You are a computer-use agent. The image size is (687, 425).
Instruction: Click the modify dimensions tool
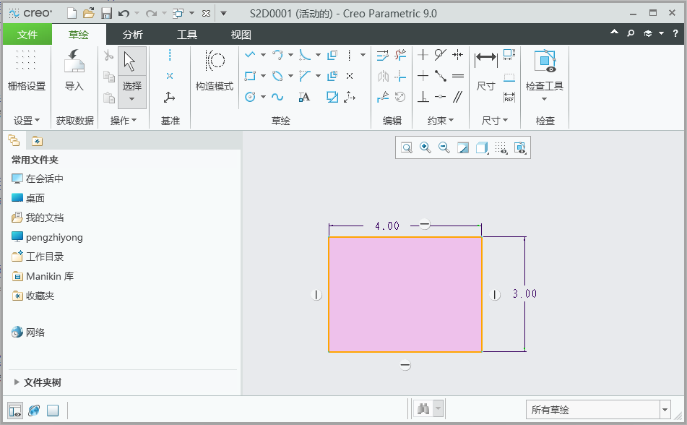click(x=382, y=55)
